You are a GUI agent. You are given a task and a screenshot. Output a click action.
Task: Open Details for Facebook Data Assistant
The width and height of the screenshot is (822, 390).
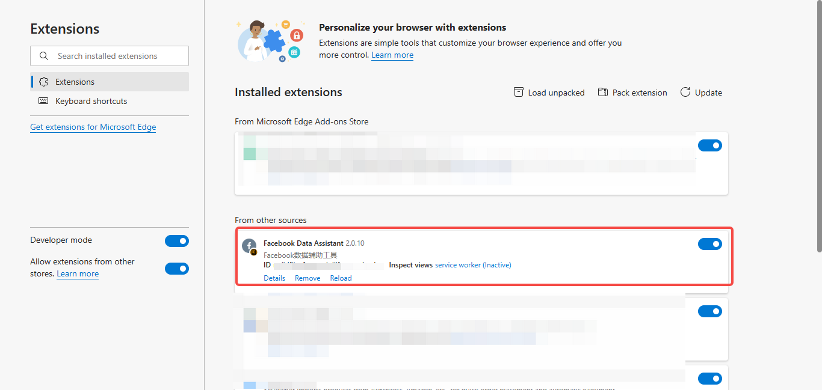coord(274,278)
